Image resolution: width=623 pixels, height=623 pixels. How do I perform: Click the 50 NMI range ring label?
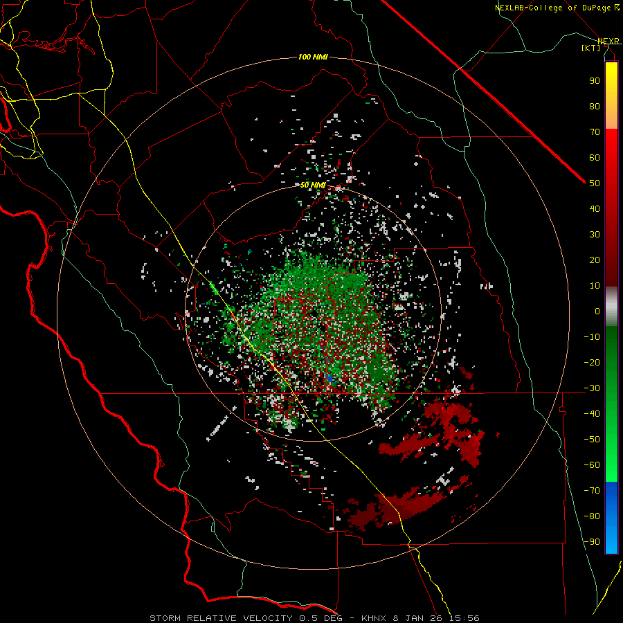click(x=313, y=185)
